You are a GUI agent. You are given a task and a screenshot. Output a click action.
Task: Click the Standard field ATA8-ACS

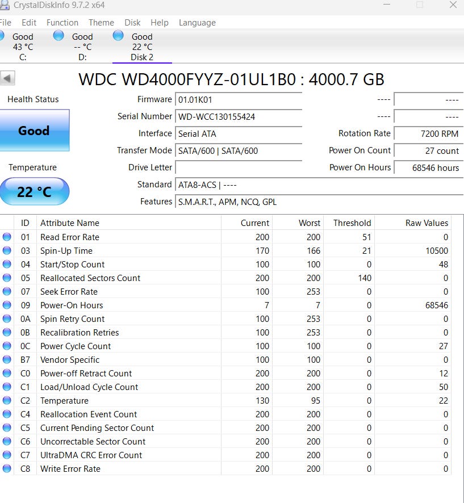tap(319, 185)
